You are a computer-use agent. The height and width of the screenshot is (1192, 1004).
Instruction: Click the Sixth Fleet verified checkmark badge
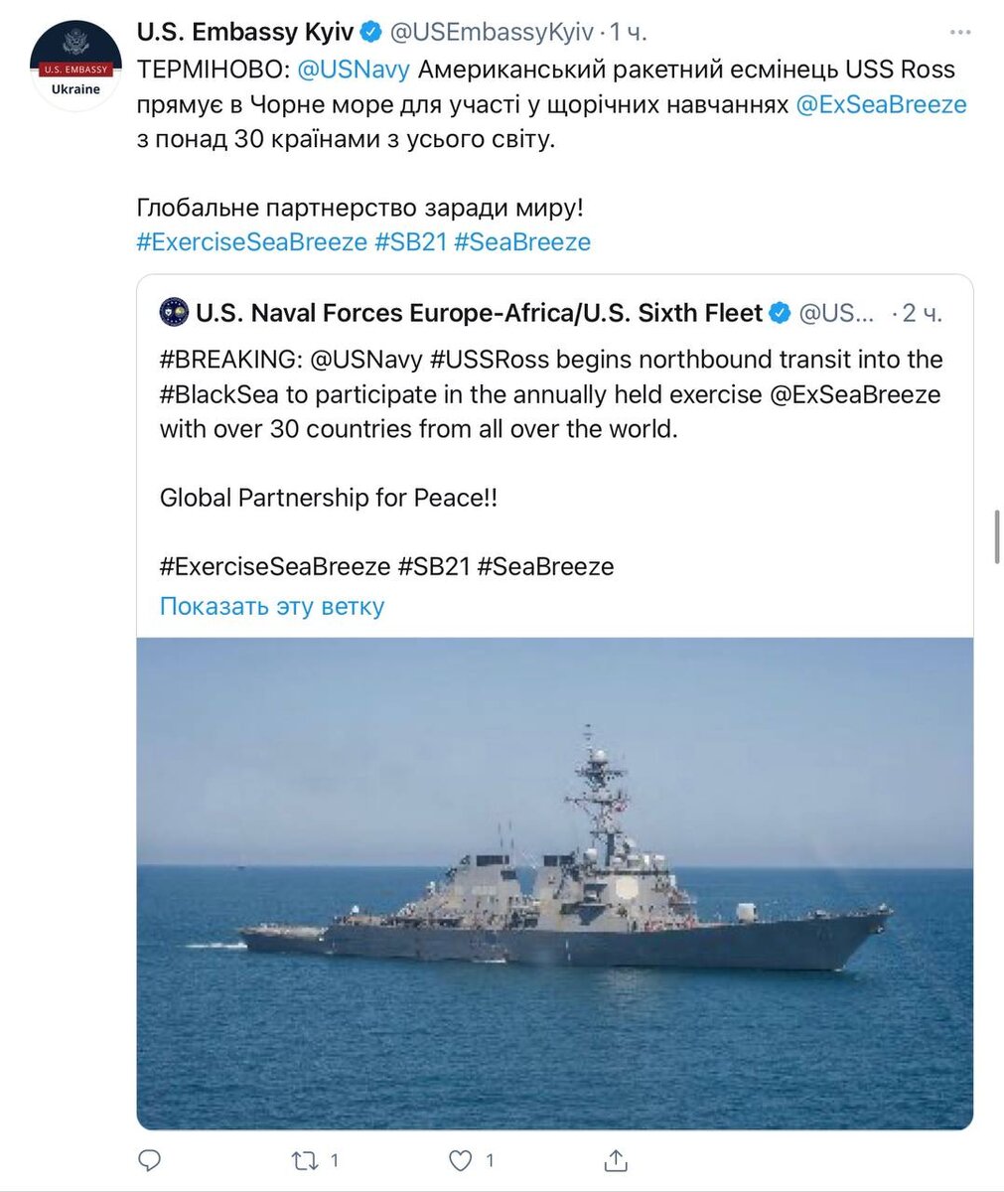[781, 314]
